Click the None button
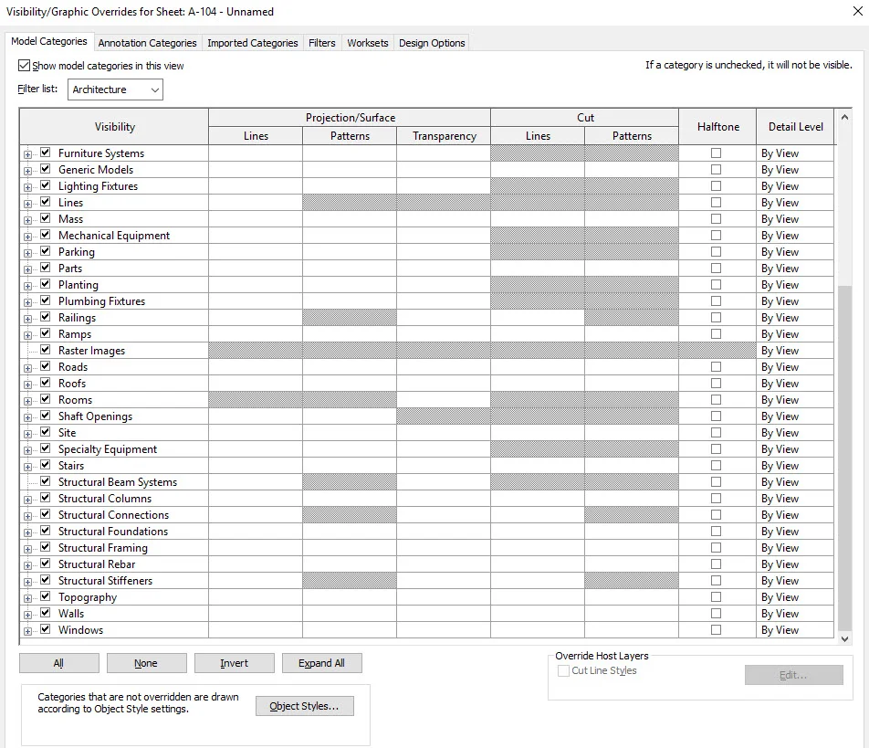 tap(146, 663)
